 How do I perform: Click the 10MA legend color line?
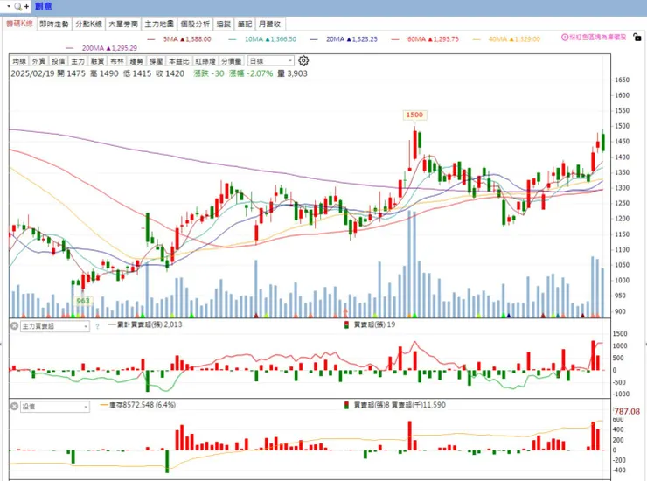(233, 39)
